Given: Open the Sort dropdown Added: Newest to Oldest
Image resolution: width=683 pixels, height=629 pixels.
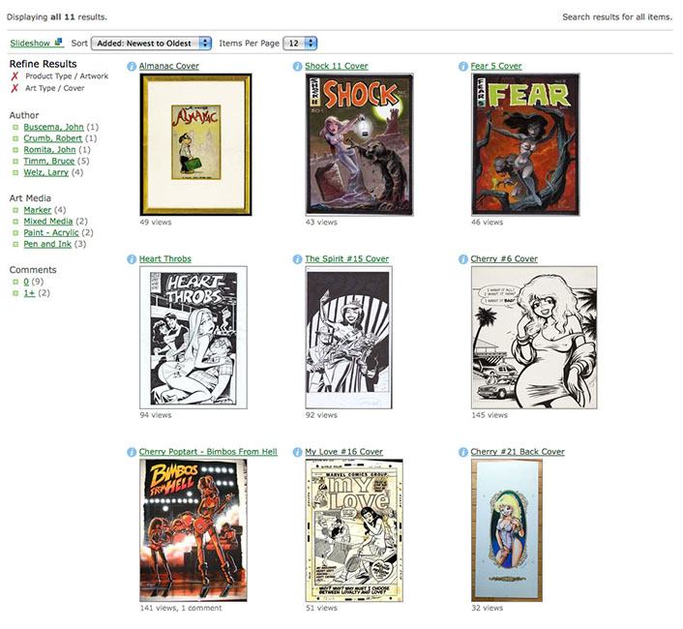Looking at the screenshot, I should click(x=151, y=44).
